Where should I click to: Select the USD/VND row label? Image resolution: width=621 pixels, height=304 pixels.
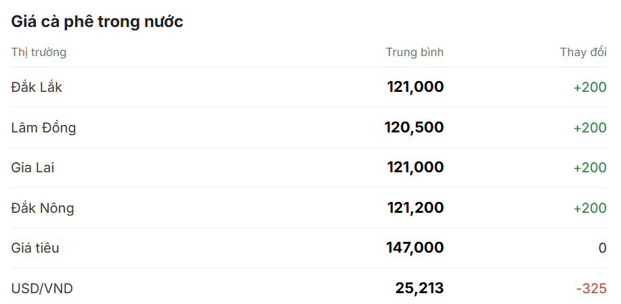click(x=42, y=288)
